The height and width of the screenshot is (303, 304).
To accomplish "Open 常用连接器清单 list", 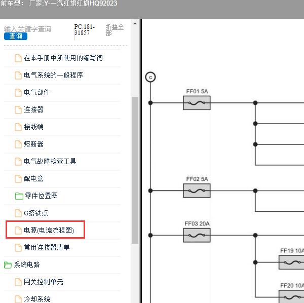I will (47, 247).
